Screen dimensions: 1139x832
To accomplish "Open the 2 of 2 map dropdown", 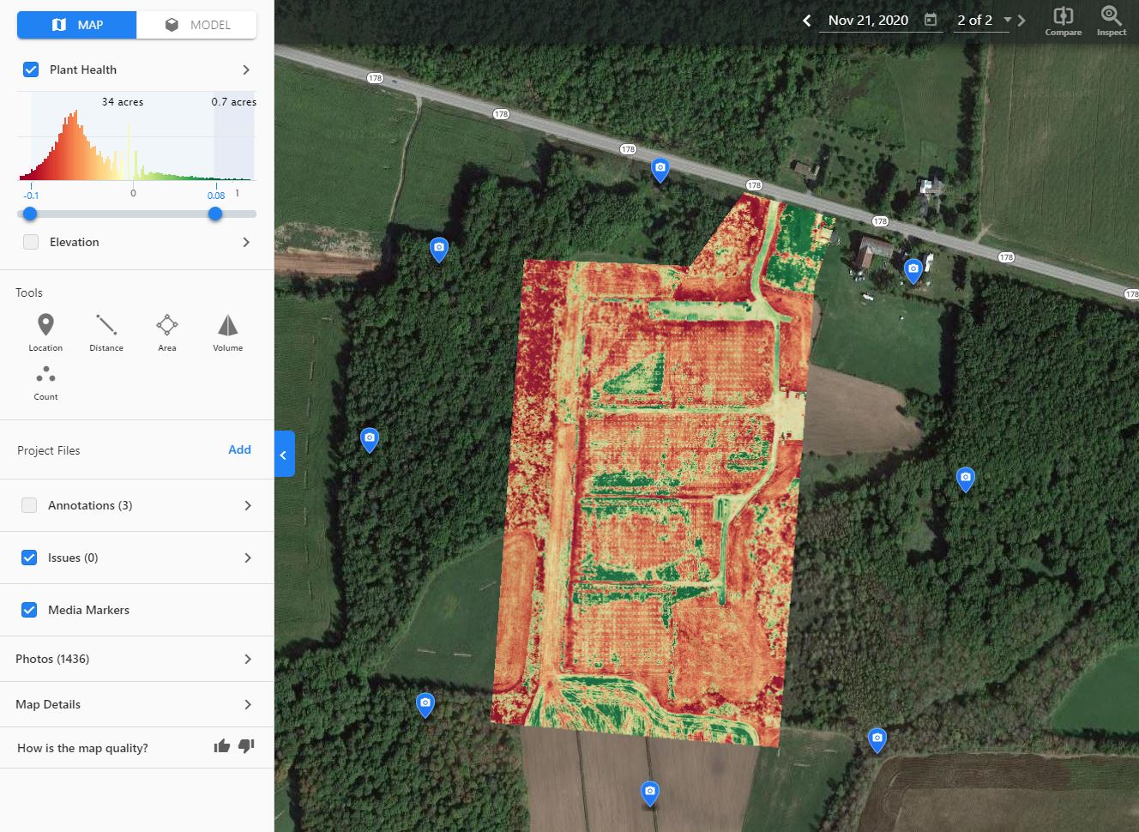I will 1008,20.
